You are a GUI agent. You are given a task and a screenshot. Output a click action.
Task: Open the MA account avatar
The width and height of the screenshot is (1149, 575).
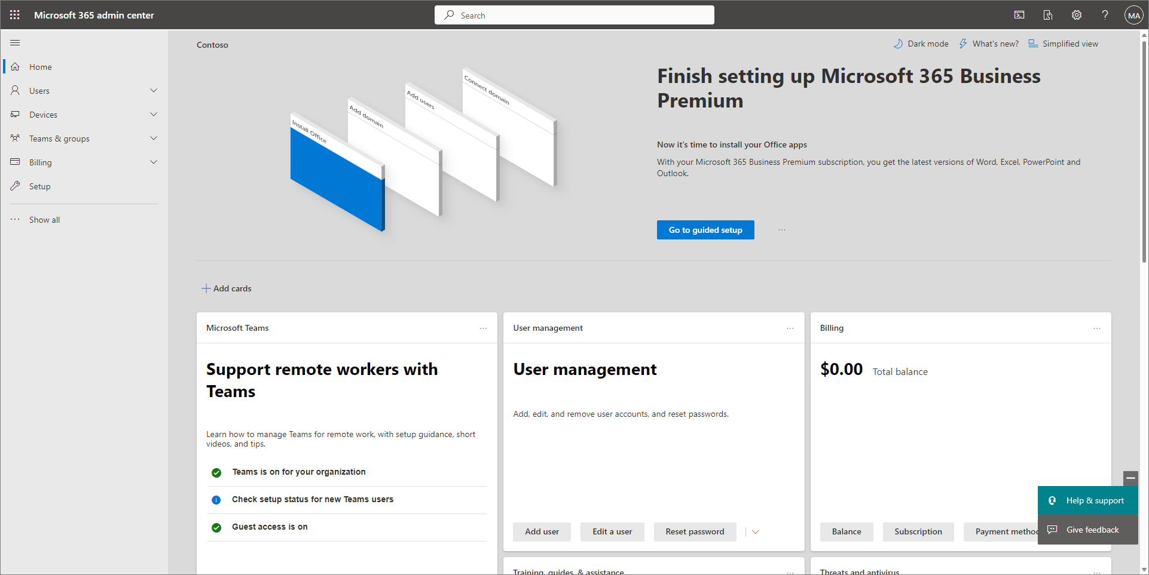click(1134, 15)
